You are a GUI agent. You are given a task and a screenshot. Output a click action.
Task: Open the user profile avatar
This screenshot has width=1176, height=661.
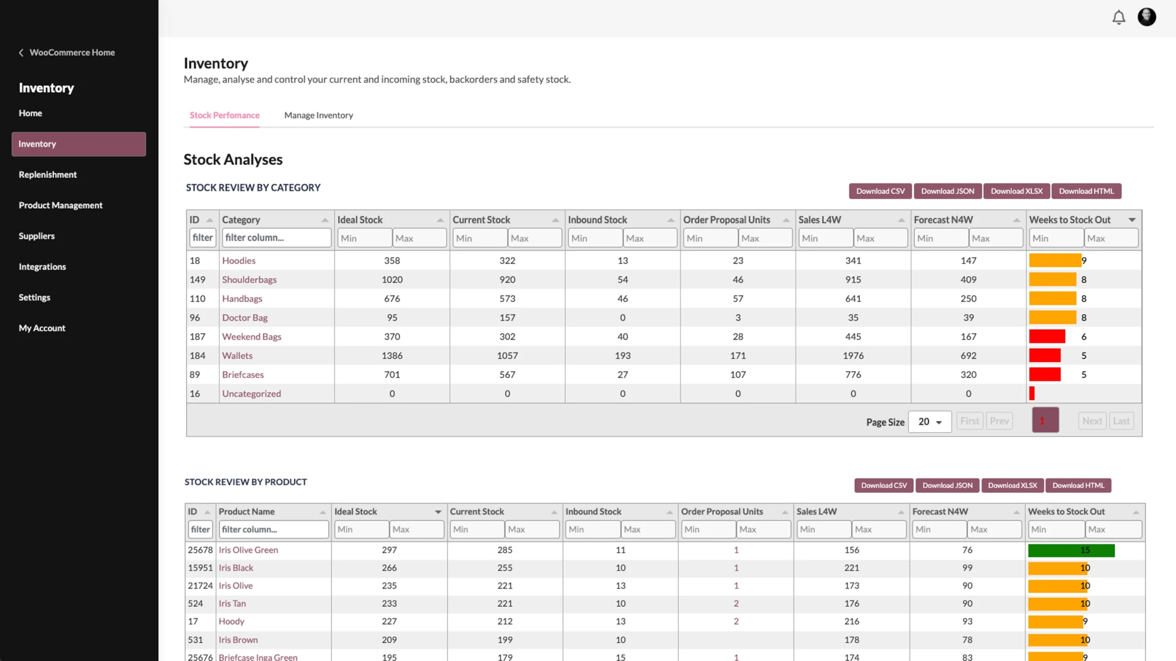[1147, 17]
